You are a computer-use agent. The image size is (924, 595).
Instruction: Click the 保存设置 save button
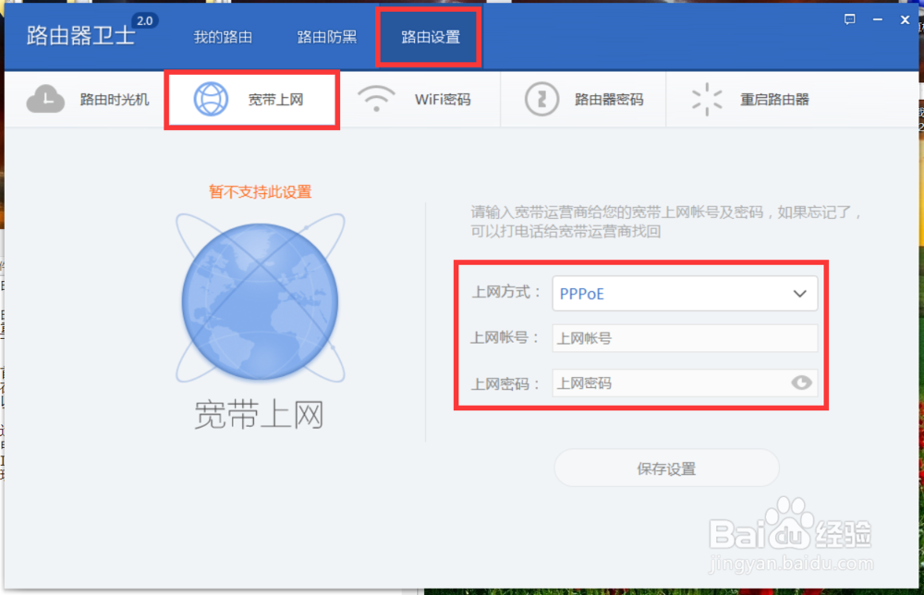tap(665, 467)
